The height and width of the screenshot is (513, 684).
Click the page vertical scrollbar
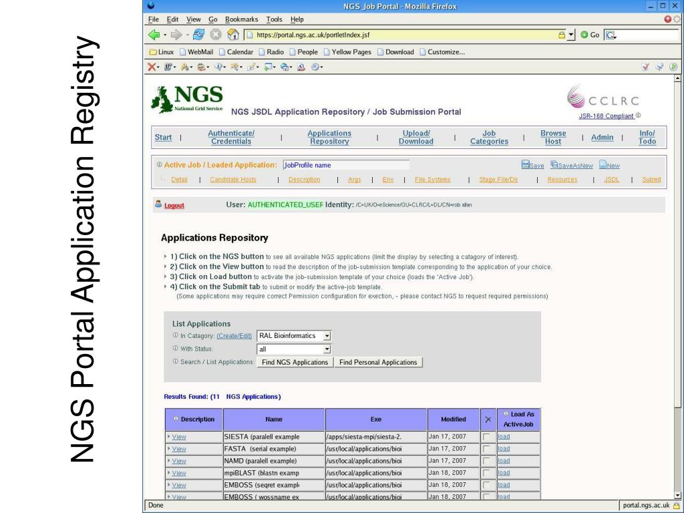[x=677, y=287]
